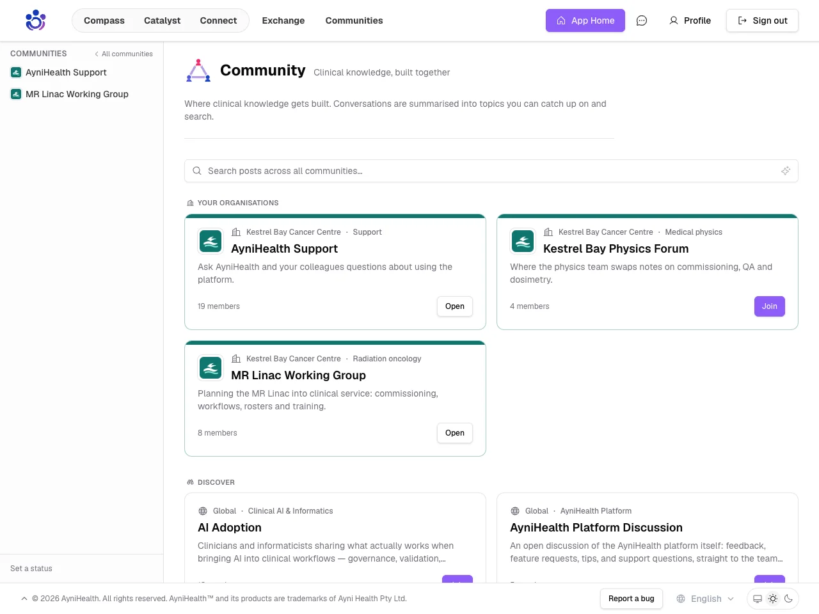Click the globe icon on the AI Adoption card
Screen dimensions: 819x614
click(x=203, y=511)
